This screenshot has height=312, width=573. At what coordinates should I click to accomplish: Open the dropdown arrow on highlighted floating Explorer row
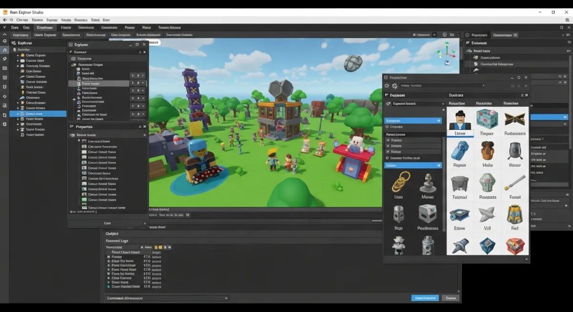[142, 83]
